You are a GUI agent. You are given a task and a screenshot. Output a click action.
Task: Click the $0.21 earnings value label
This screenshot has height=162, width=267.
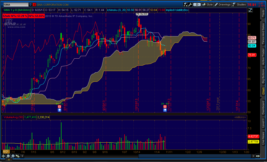(x=59, y=104)
